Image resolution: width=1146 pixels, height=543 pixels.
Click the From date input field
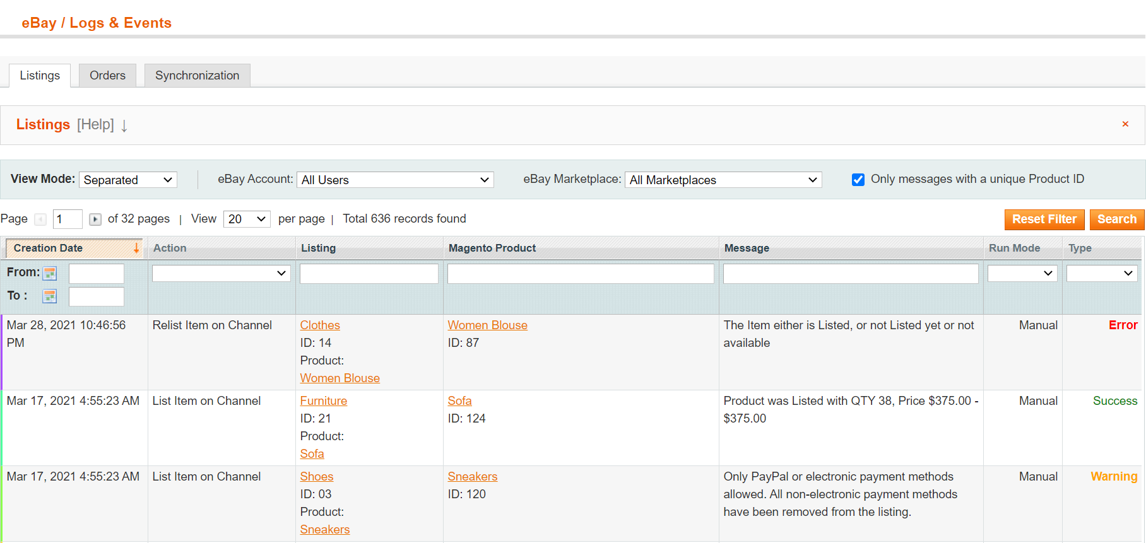(97, 274)
